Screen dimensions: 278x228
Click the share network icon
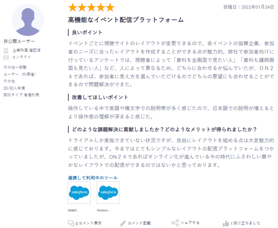[x=175, y=223]
